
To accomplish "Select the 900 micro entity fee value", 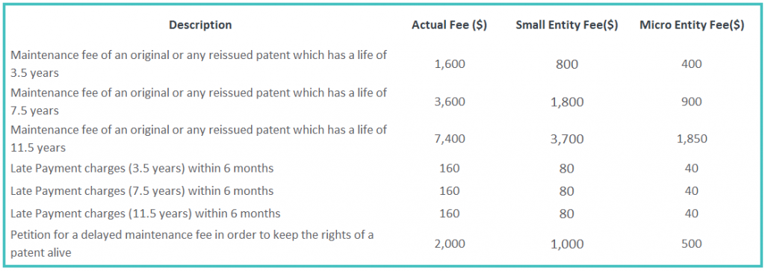I will (692, 102).
